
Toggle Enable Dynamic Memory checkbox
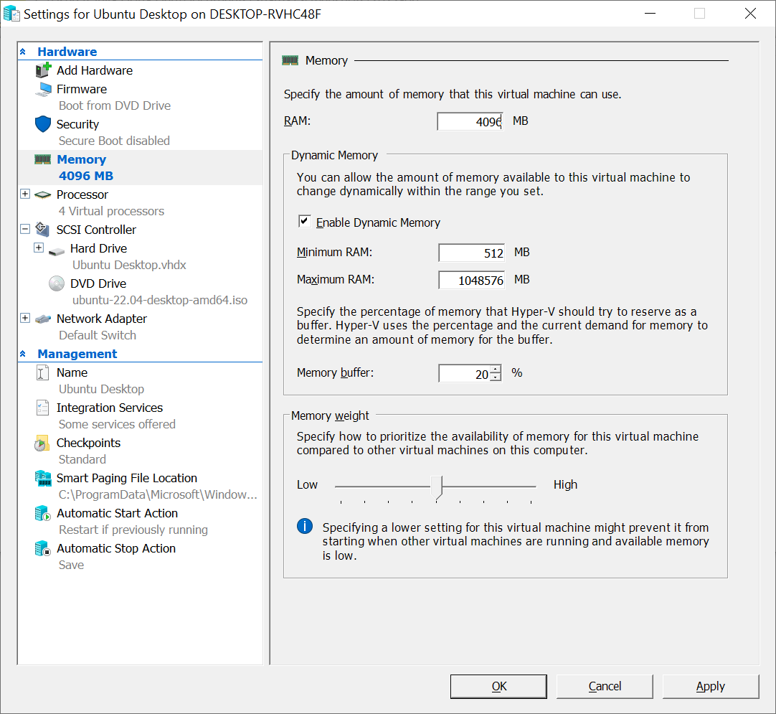tap(304, 221)
